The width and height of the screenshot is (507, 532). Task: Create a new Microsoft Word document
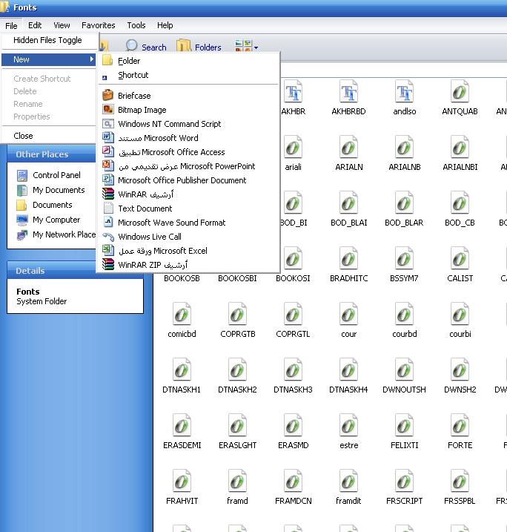click(188, 138)
